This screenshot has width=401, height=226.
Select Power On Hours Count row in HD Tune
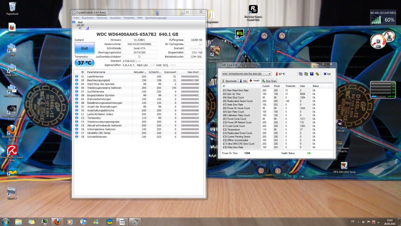click(277, 108)
